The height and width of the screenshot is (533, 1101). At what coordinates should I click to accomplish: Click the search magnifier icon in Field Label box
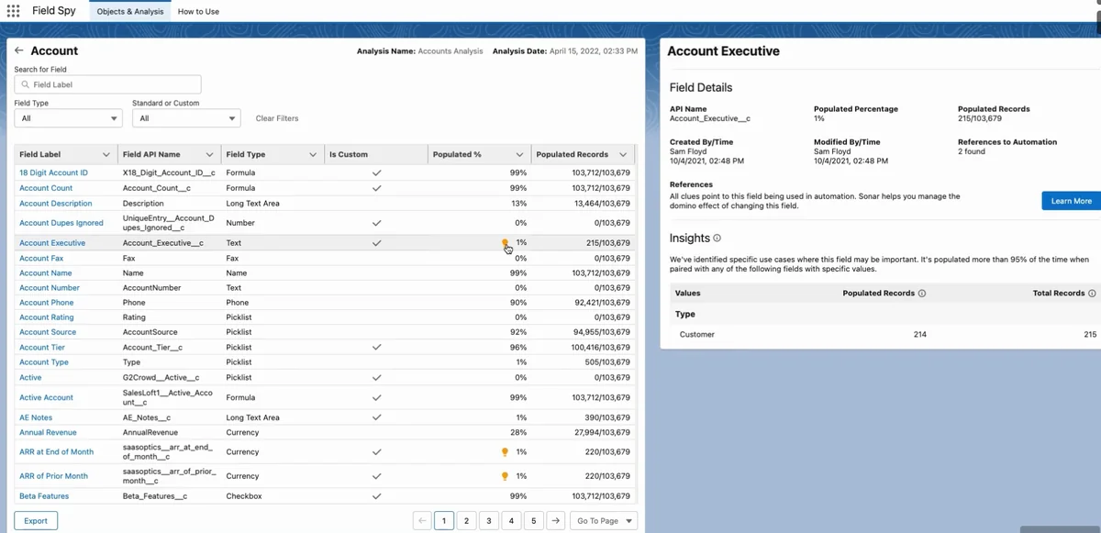coord(26,84)
